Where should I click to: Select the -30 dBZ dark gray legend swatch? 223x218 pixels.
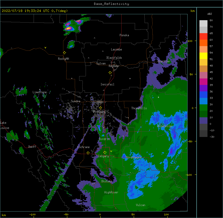(x=203, y=134)
